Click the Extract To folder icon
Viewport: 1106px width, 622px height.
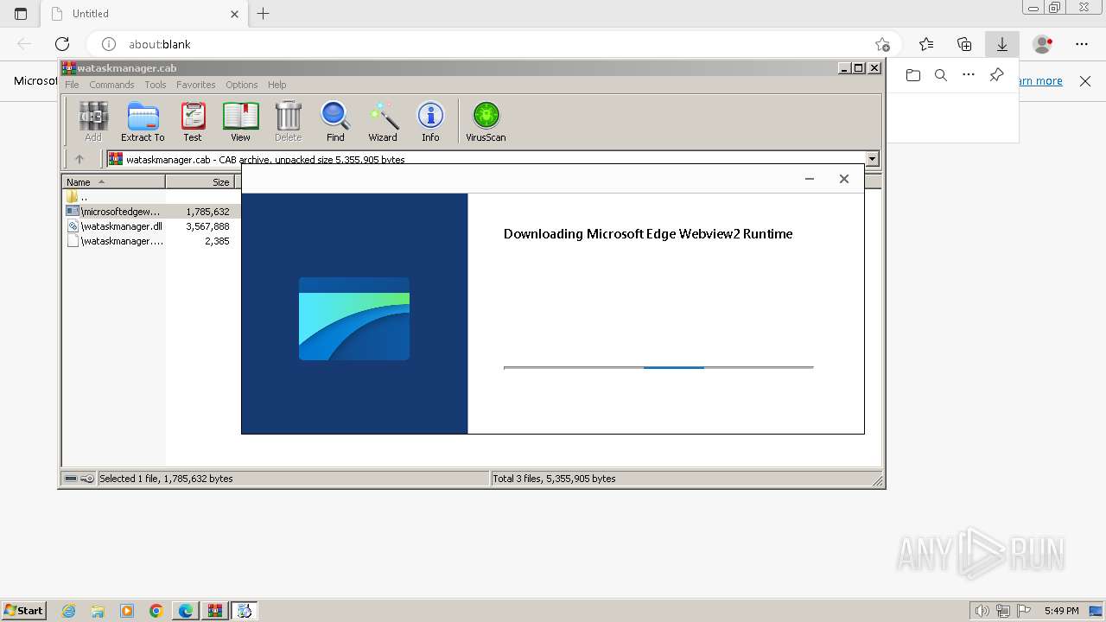pyautogui.click(x=143, y=121)
